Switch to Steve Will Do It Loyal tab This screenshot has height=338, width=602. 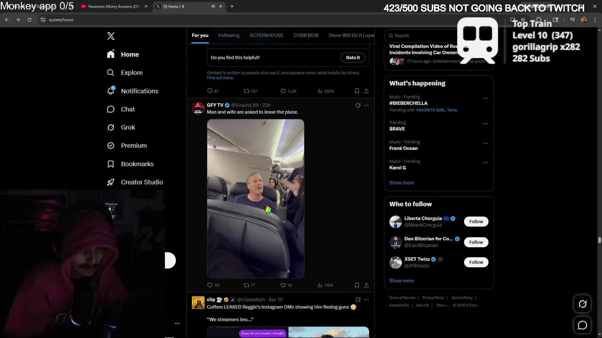point(351,35)
